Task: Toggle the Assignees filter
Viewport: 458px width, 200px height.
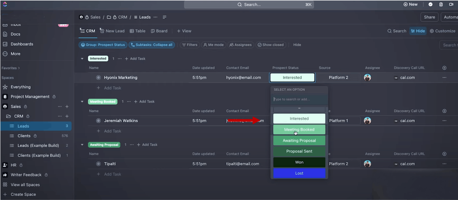Action: pos(240,45)
